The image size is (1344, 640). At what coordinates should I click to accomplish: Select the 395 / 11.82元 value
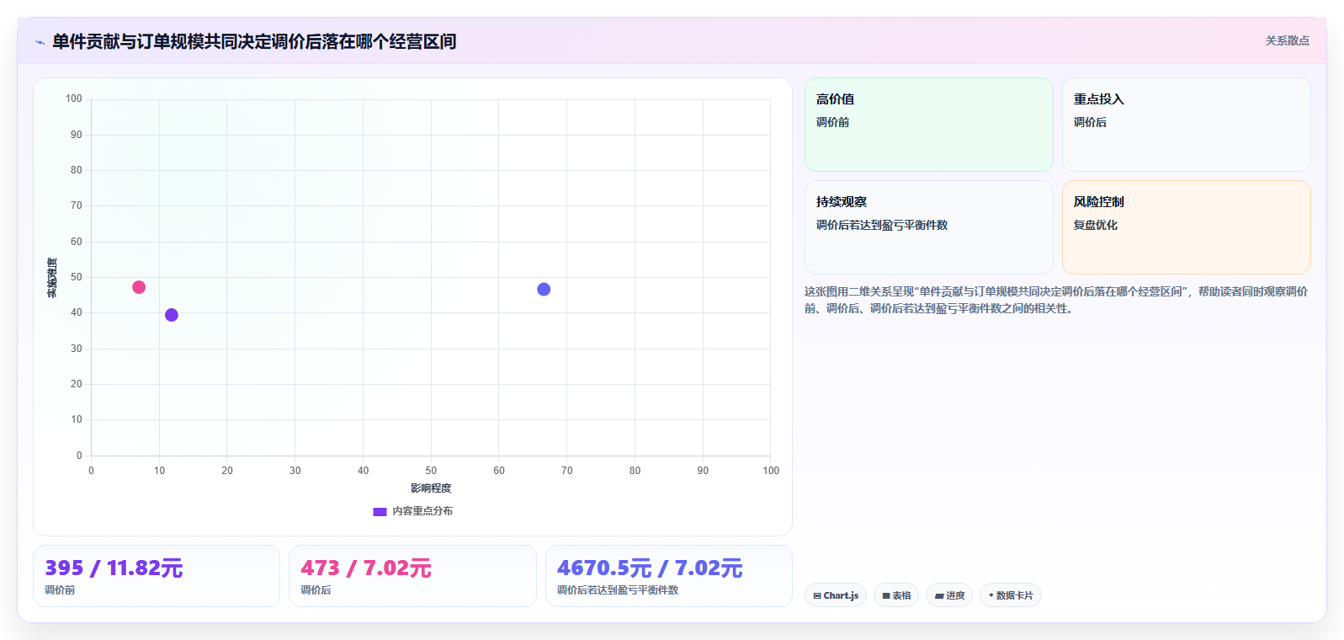tap(114, 568)
